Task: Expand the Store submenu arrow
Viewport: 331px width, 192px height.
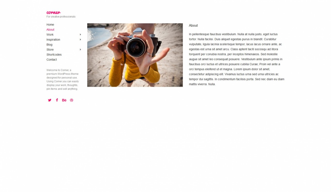Action: (80, 50)
